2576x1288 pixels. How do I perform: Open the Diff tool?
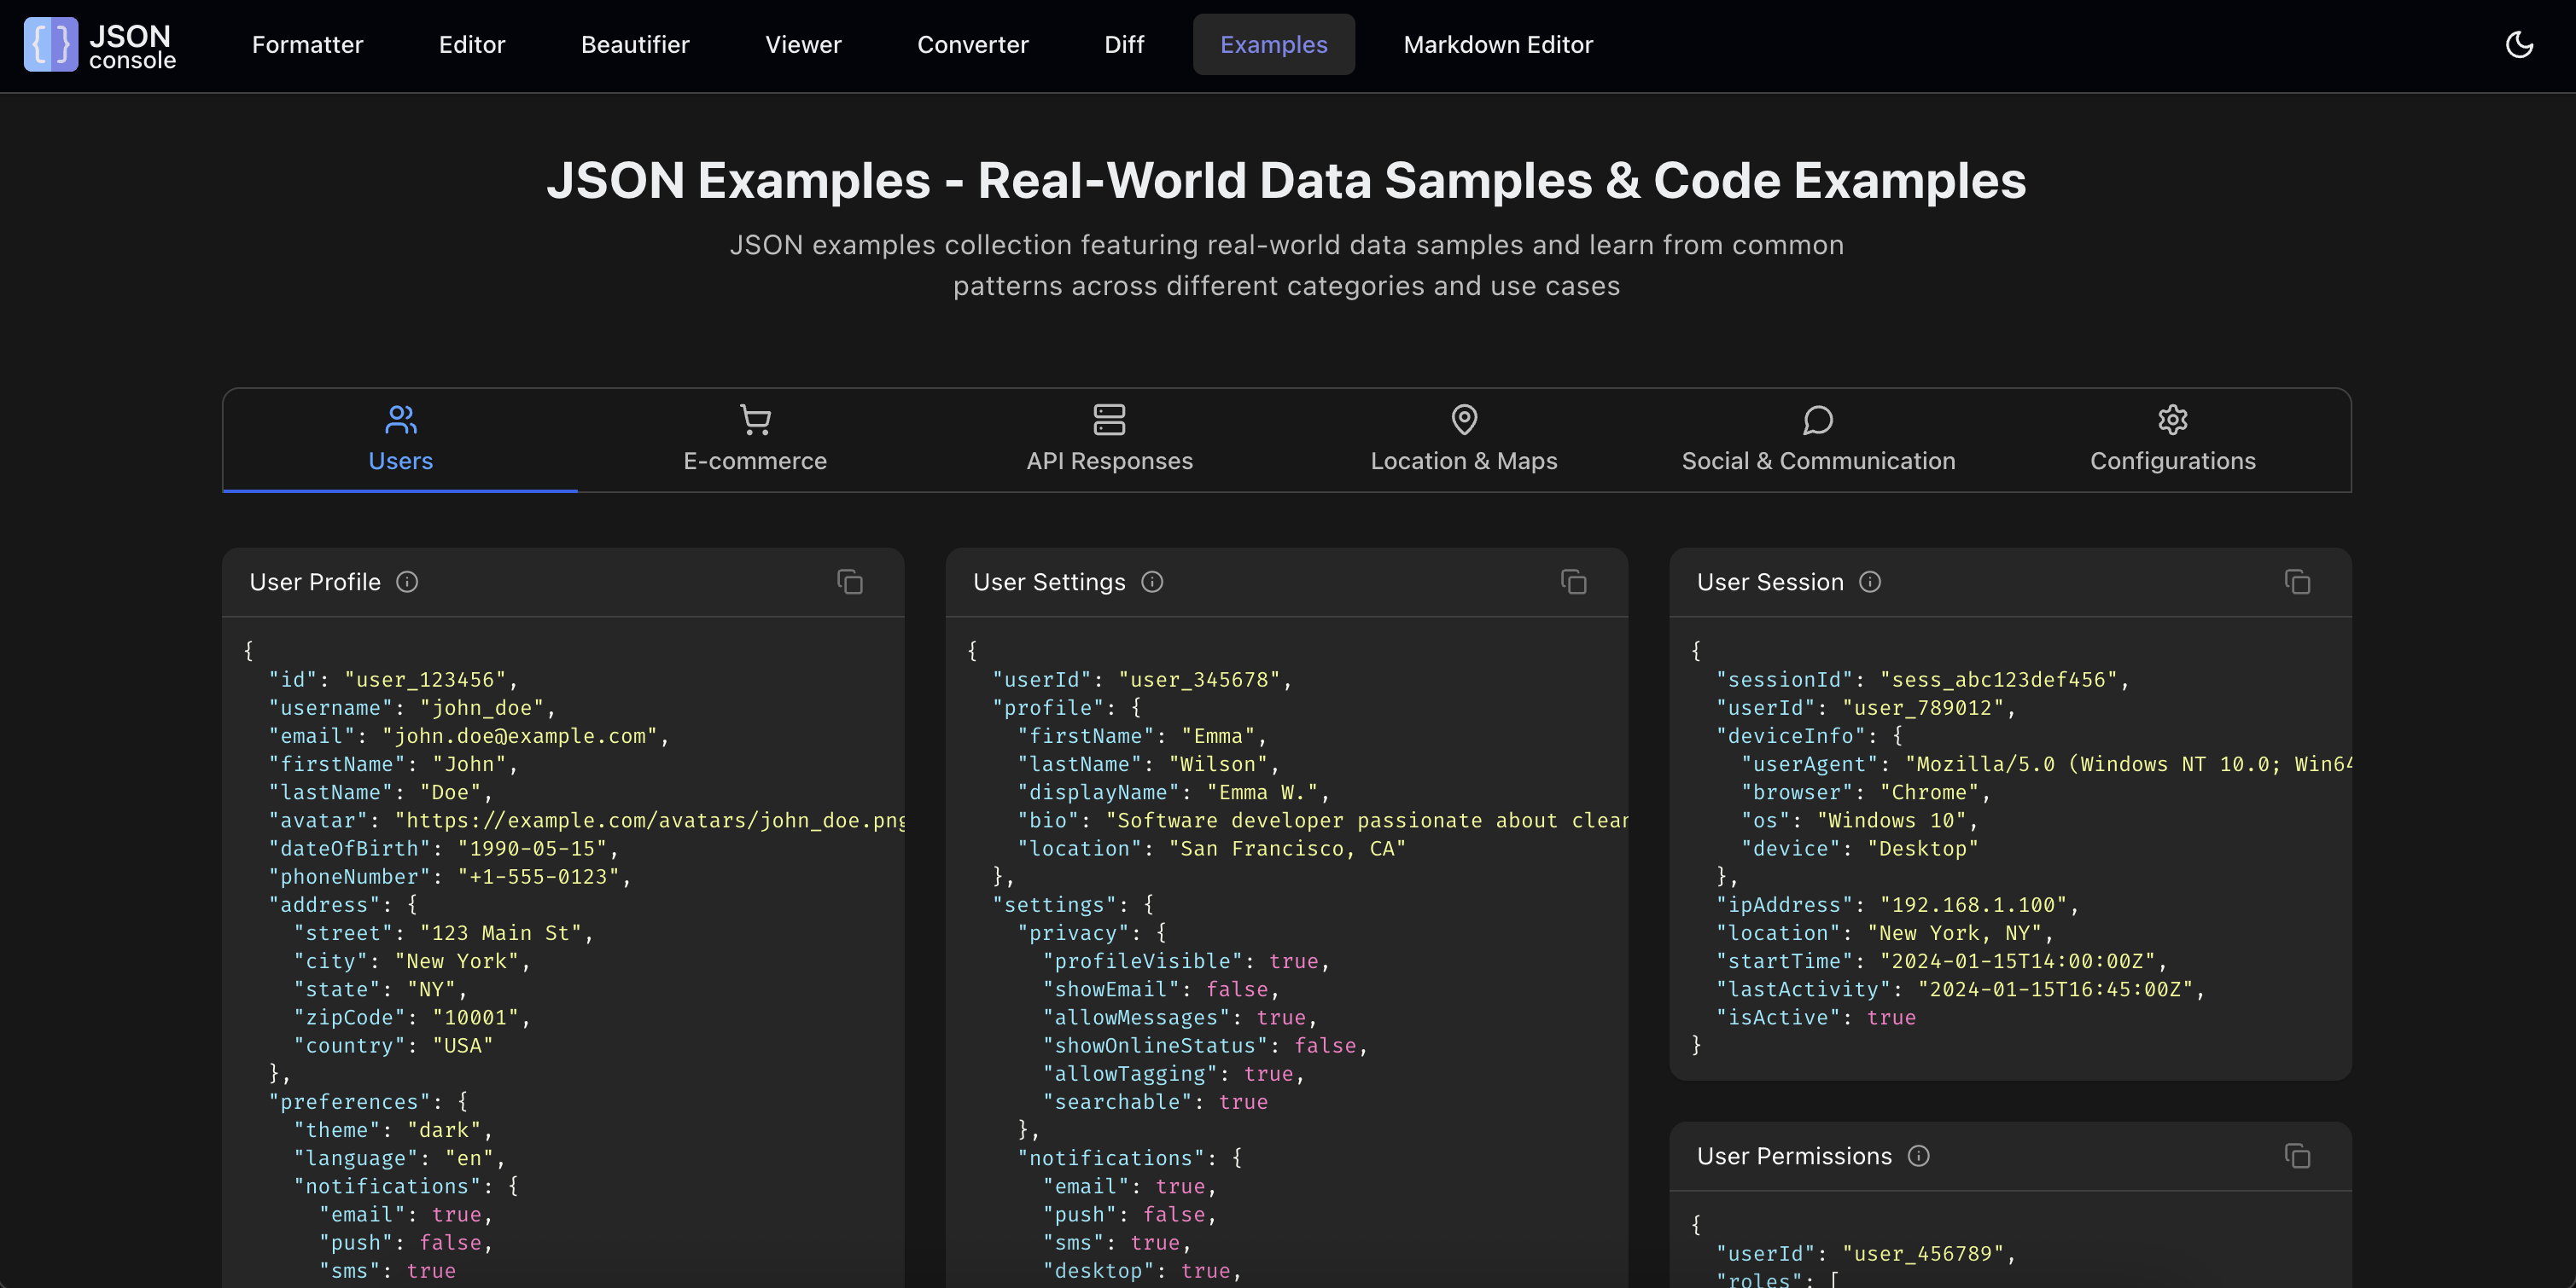[x=1124, y=45]
